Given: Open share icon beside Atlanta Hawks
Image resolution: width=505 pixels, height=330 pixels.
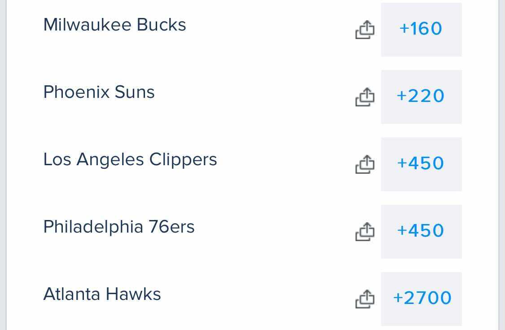Looking at the screenshot, I should pos(365,299).
